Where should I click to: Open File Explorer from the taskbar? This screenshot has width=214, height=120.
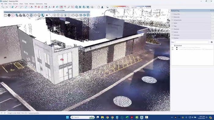pyautogui.click(x=102, y=117)
